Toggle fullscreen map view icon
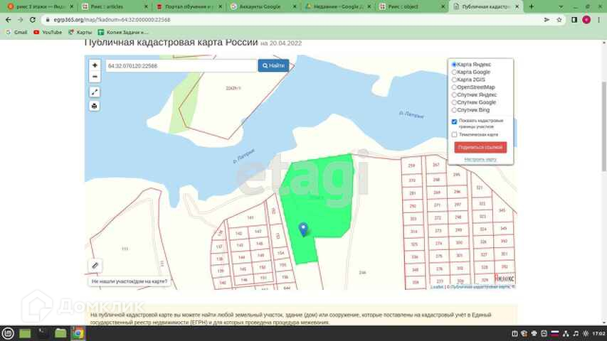The width and height of the screenshot is (607, 341). (95, 92)
